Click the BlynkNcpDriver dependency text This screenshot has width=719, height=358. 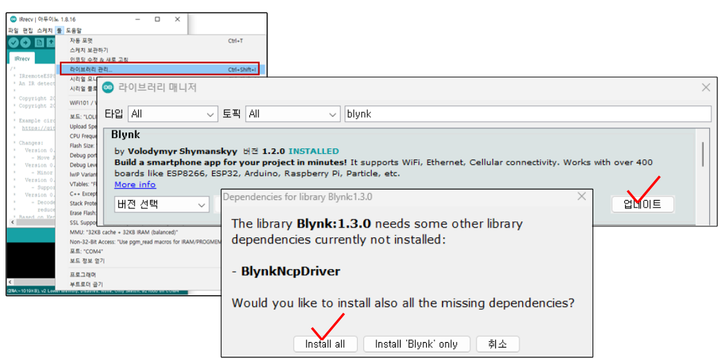click(x=290, y=272)
